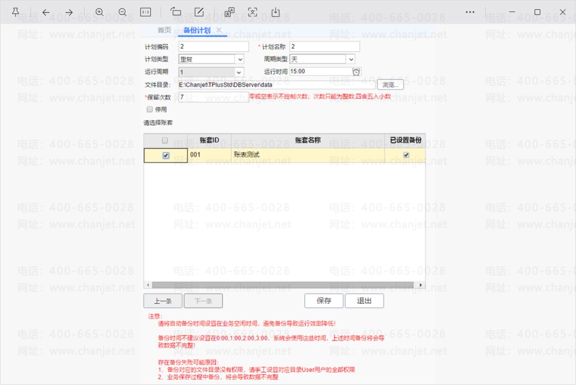Click the 保存 button

323,301
